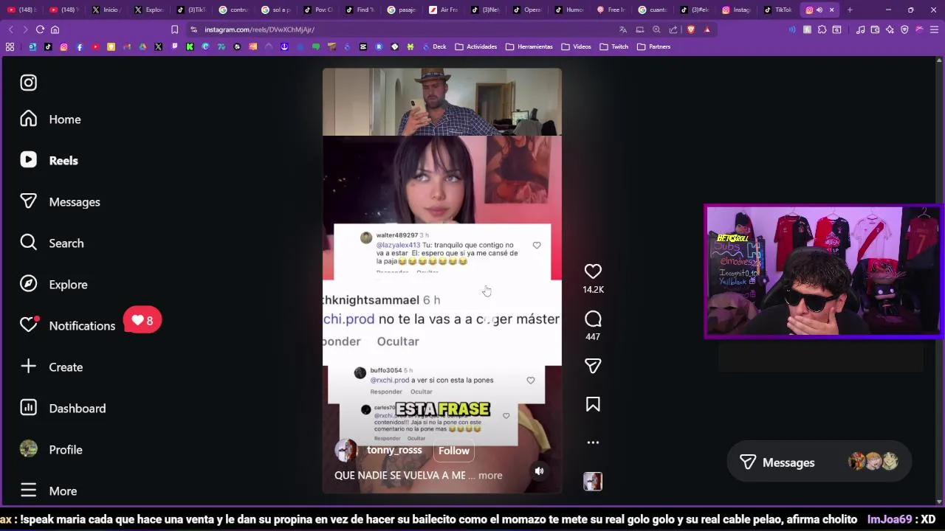Screen dimensions: 945x531
Task: Open the Brave Shields lion icon
Action: [691, 29]
